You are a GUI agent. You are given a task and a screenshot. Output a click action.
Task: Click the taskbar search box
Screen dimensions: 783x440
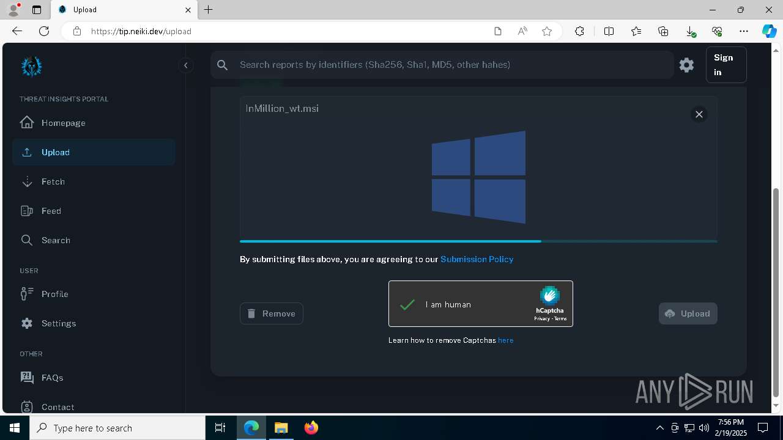117,428
